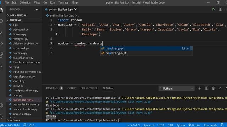Image resolution: width=227 pixels, height=127 pixels.
Task: Click kite: ready status entry
Action: pos(210,125)
